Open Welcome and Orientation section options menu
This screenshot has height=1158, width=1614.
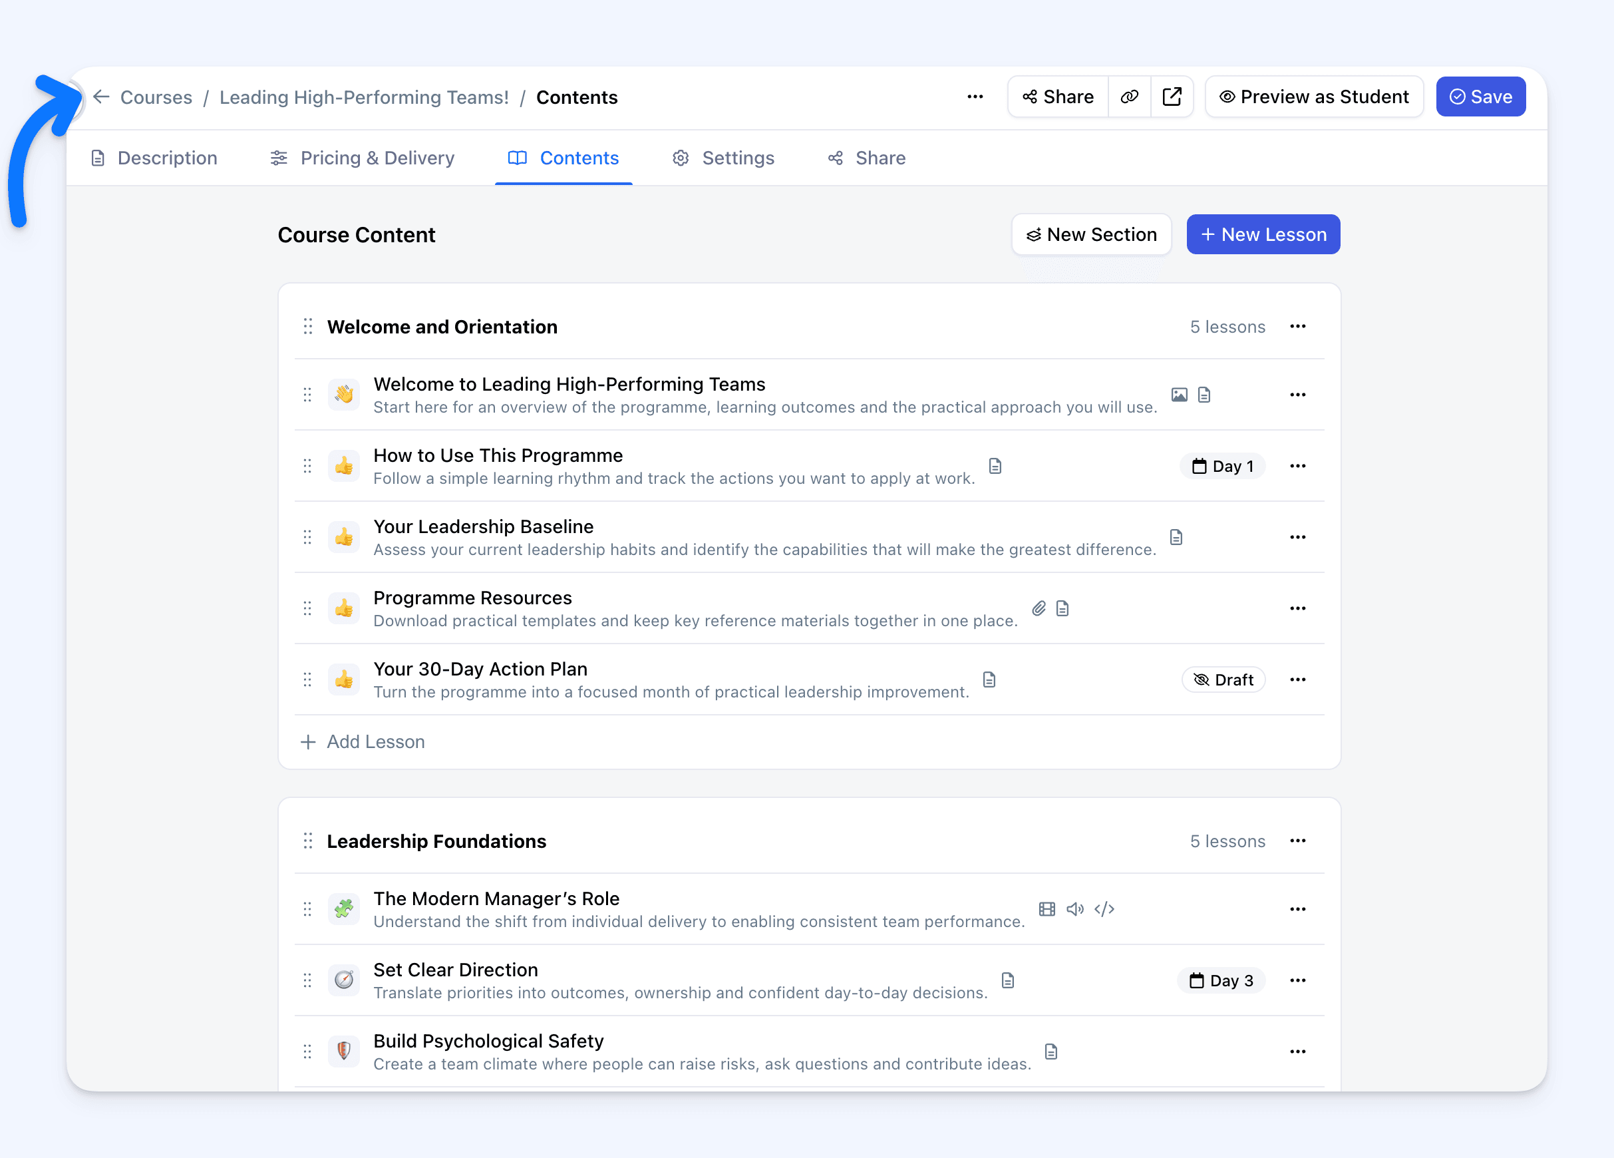pos(1297,327)
